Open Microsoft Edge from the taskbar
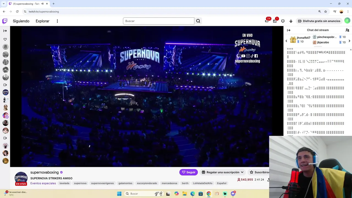Image resolution: width=352 pixels, height=198 pixels. click(x=193, y=194)
